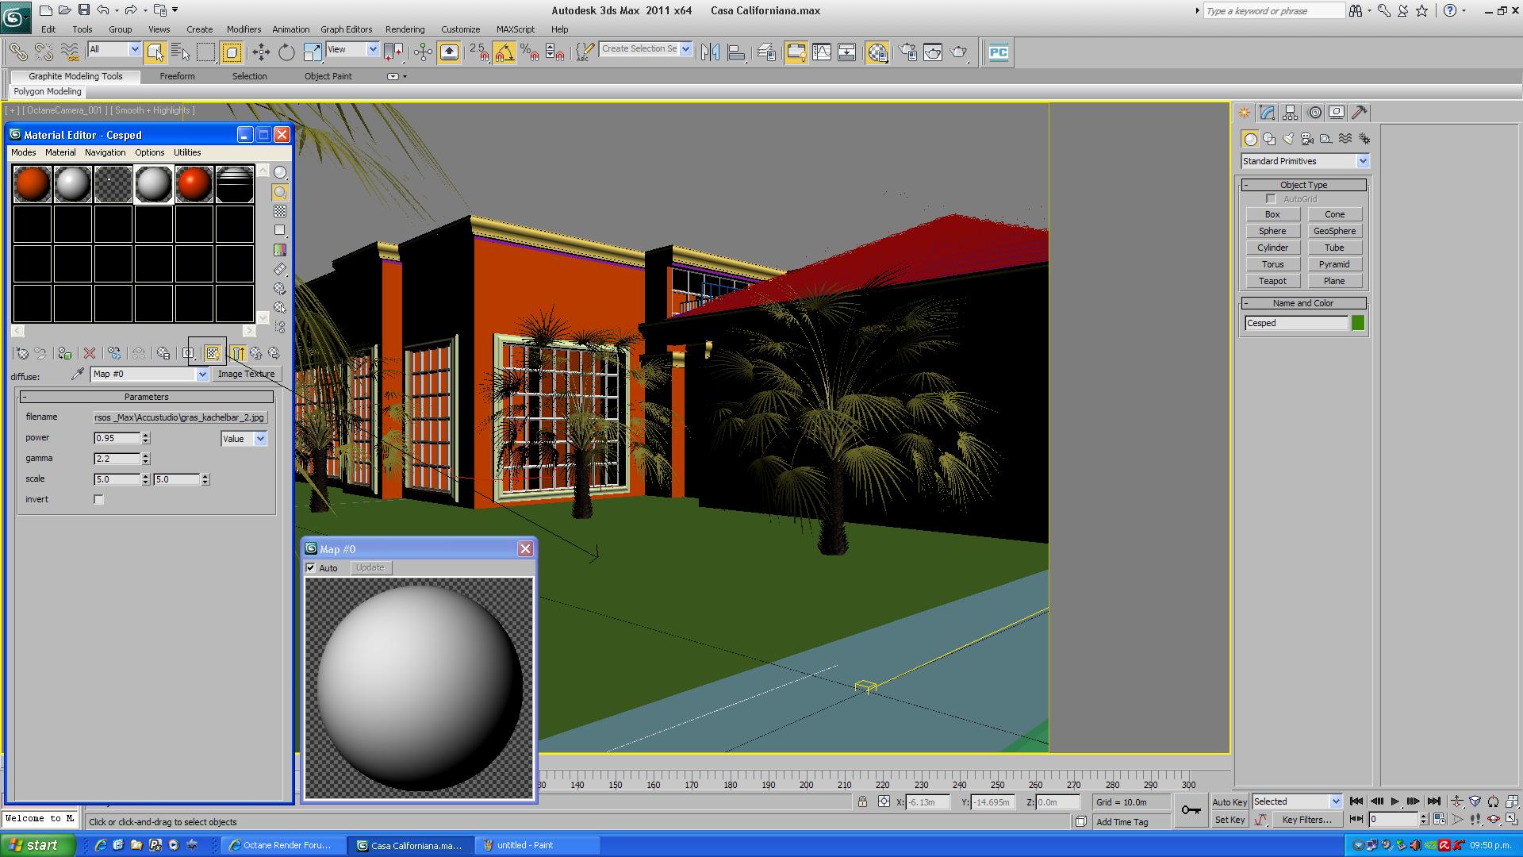Select the Move transform tool

[261, 52]
